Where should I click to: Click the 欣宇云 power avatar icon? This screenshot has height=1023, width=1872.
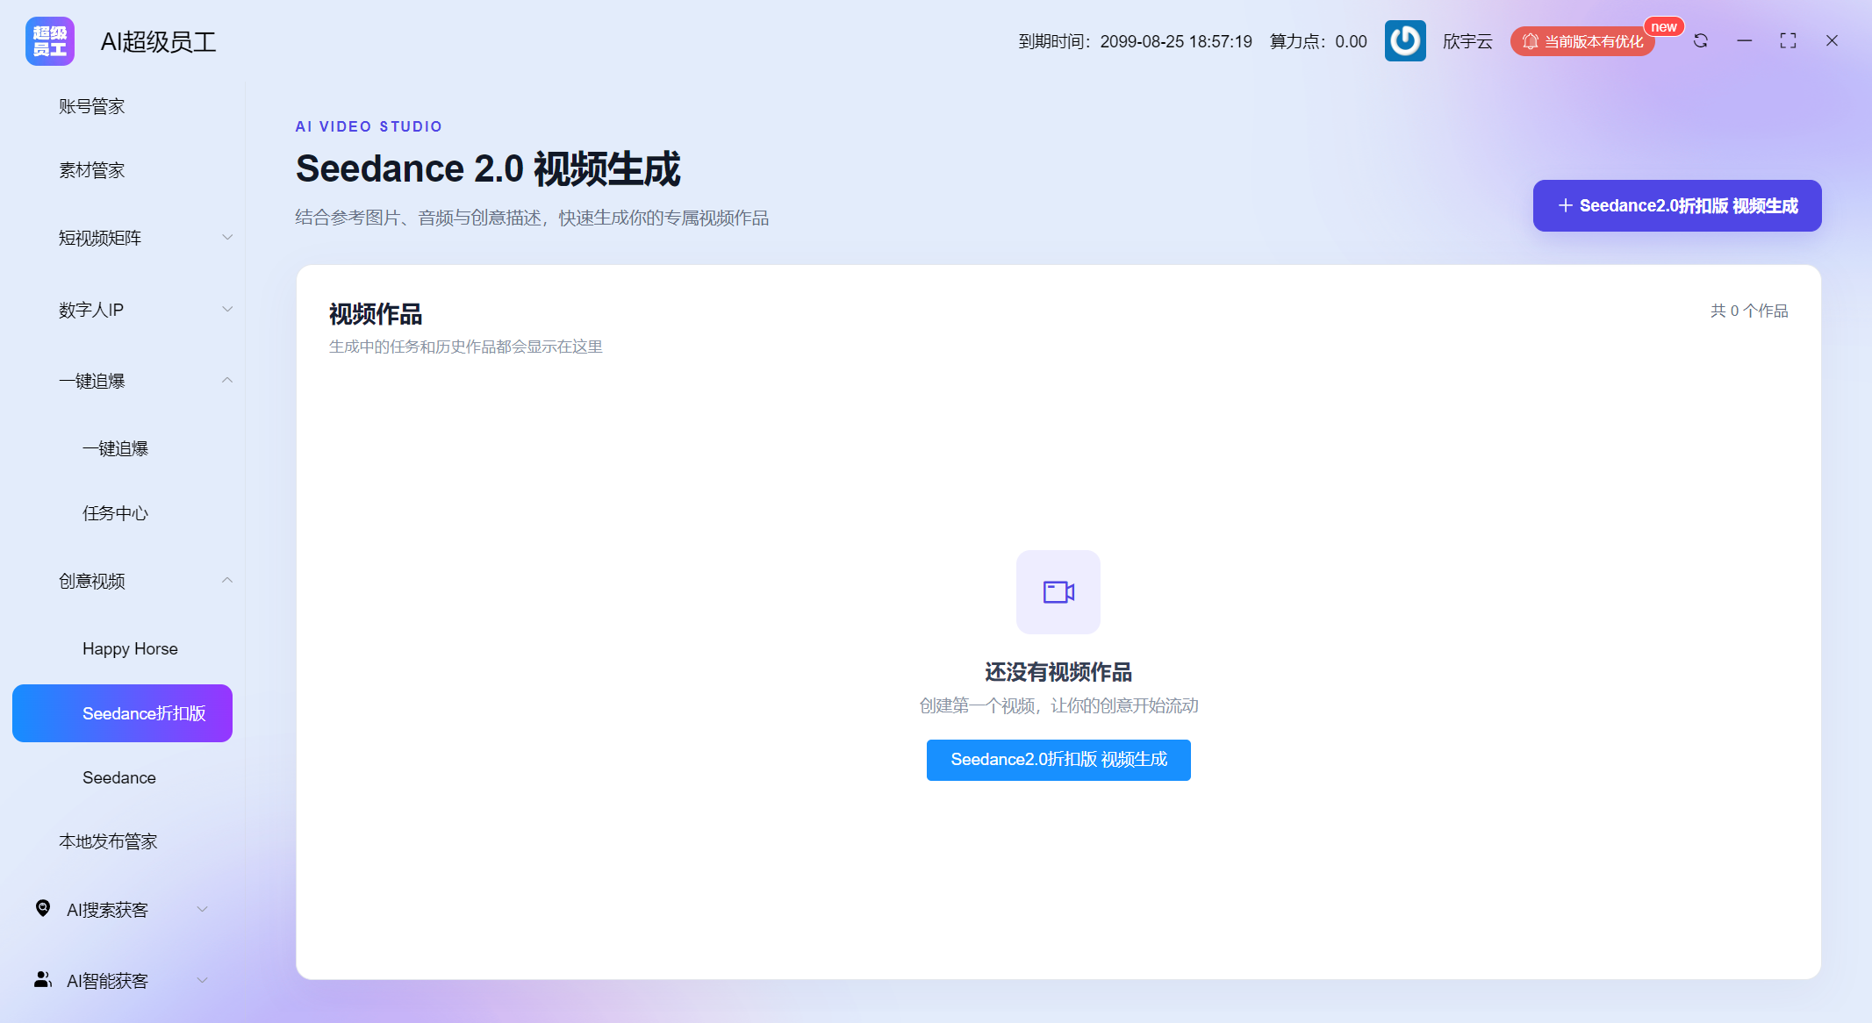pyautogui.click(x=1405, y=41)
